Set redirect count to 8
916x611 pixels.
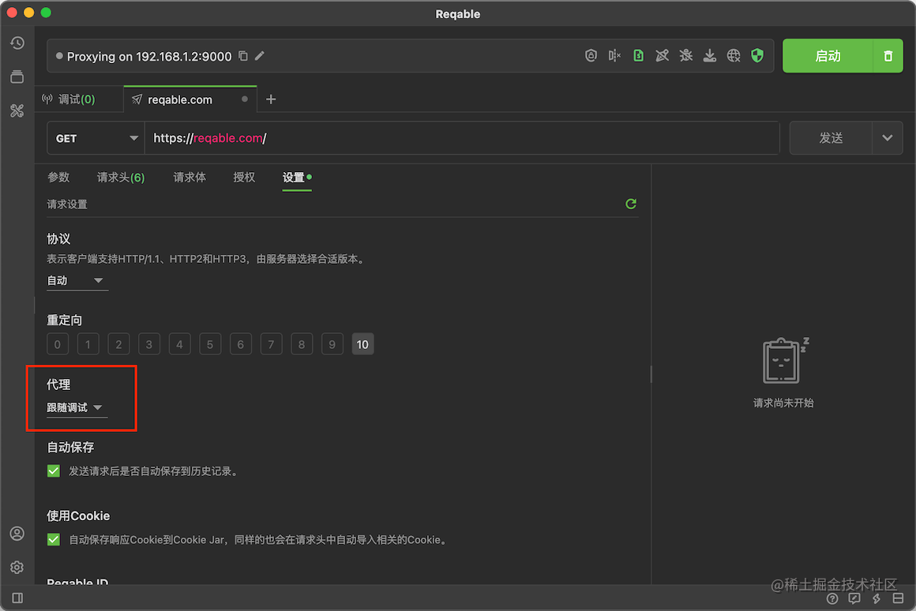[302, 344]
